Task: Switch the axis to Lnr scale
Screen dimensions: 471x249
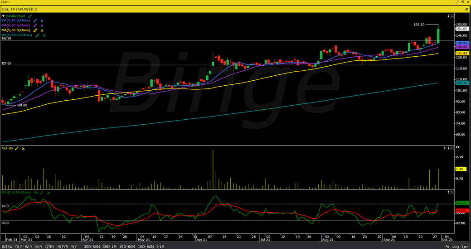Action: [x=465, y=247]
